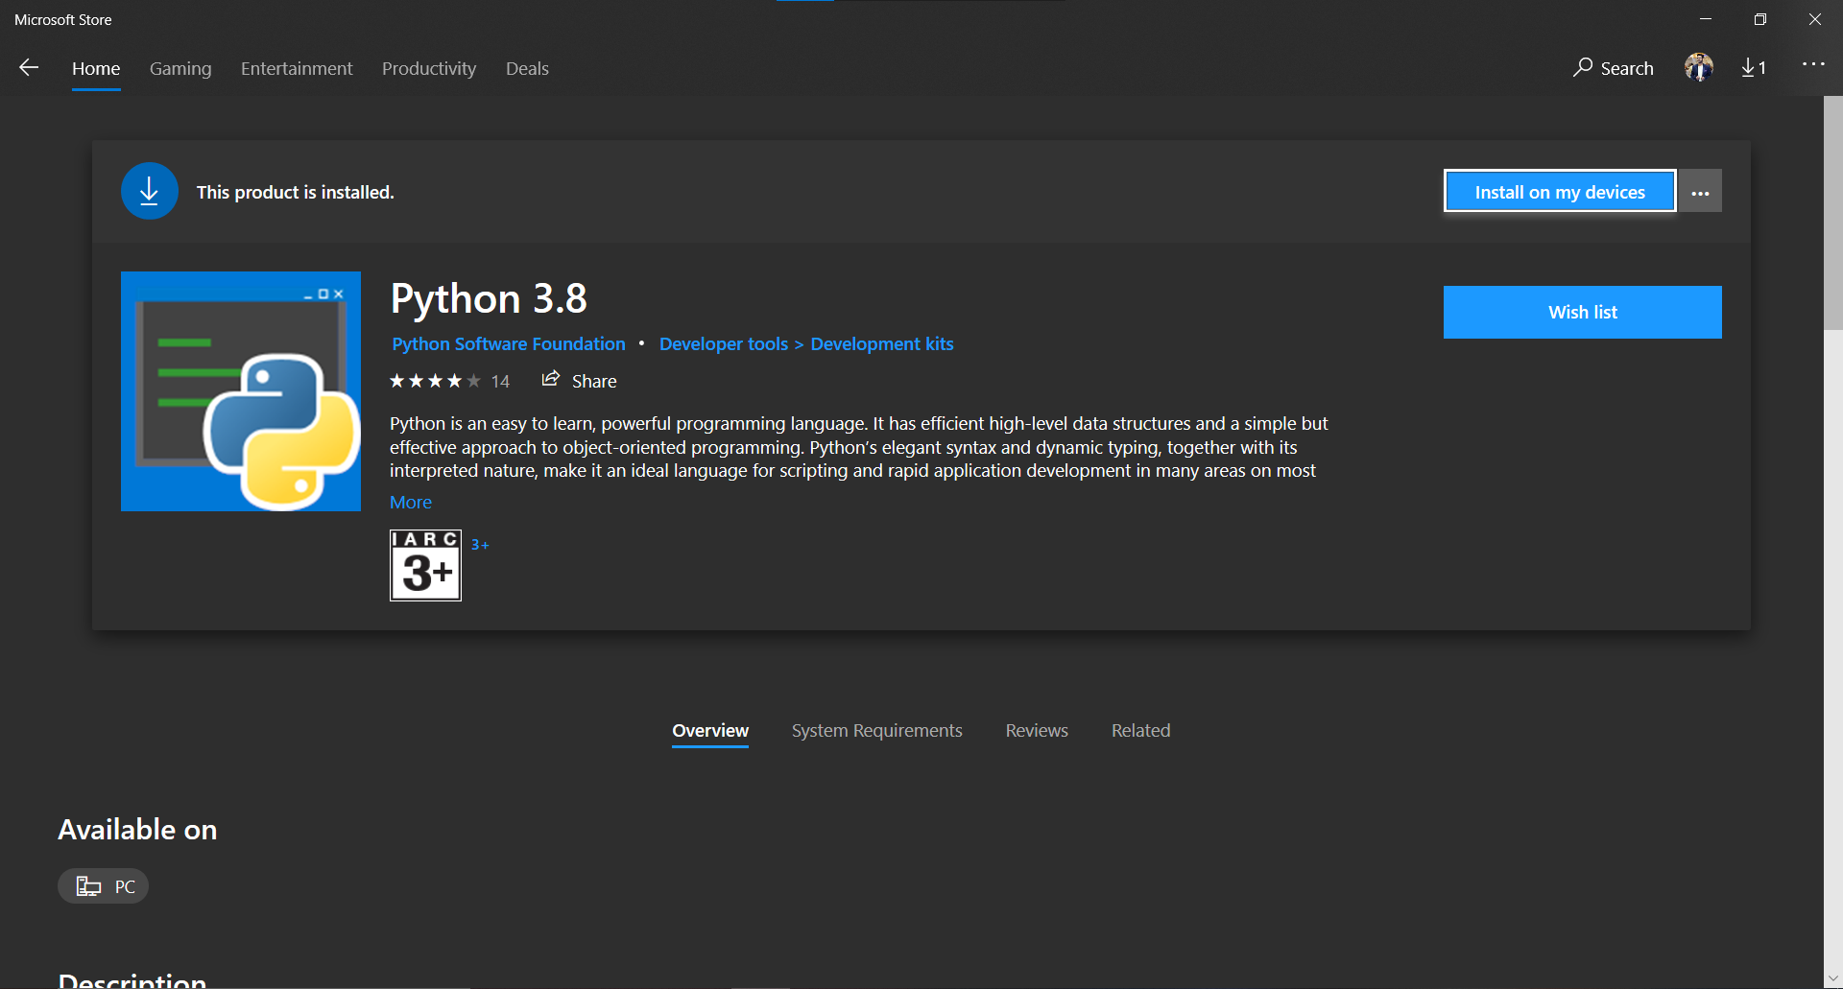Click the blue download status icon
This screenshot has width=1843, height=989.
coord(150,191)
